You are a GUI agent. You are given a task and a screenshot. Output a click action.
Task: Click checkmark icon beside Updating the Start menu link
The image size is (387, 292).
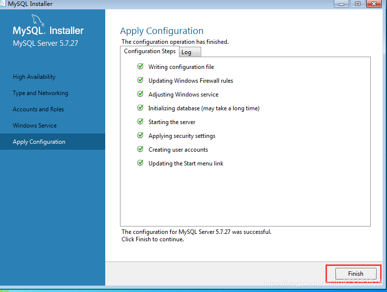[140, 163]
